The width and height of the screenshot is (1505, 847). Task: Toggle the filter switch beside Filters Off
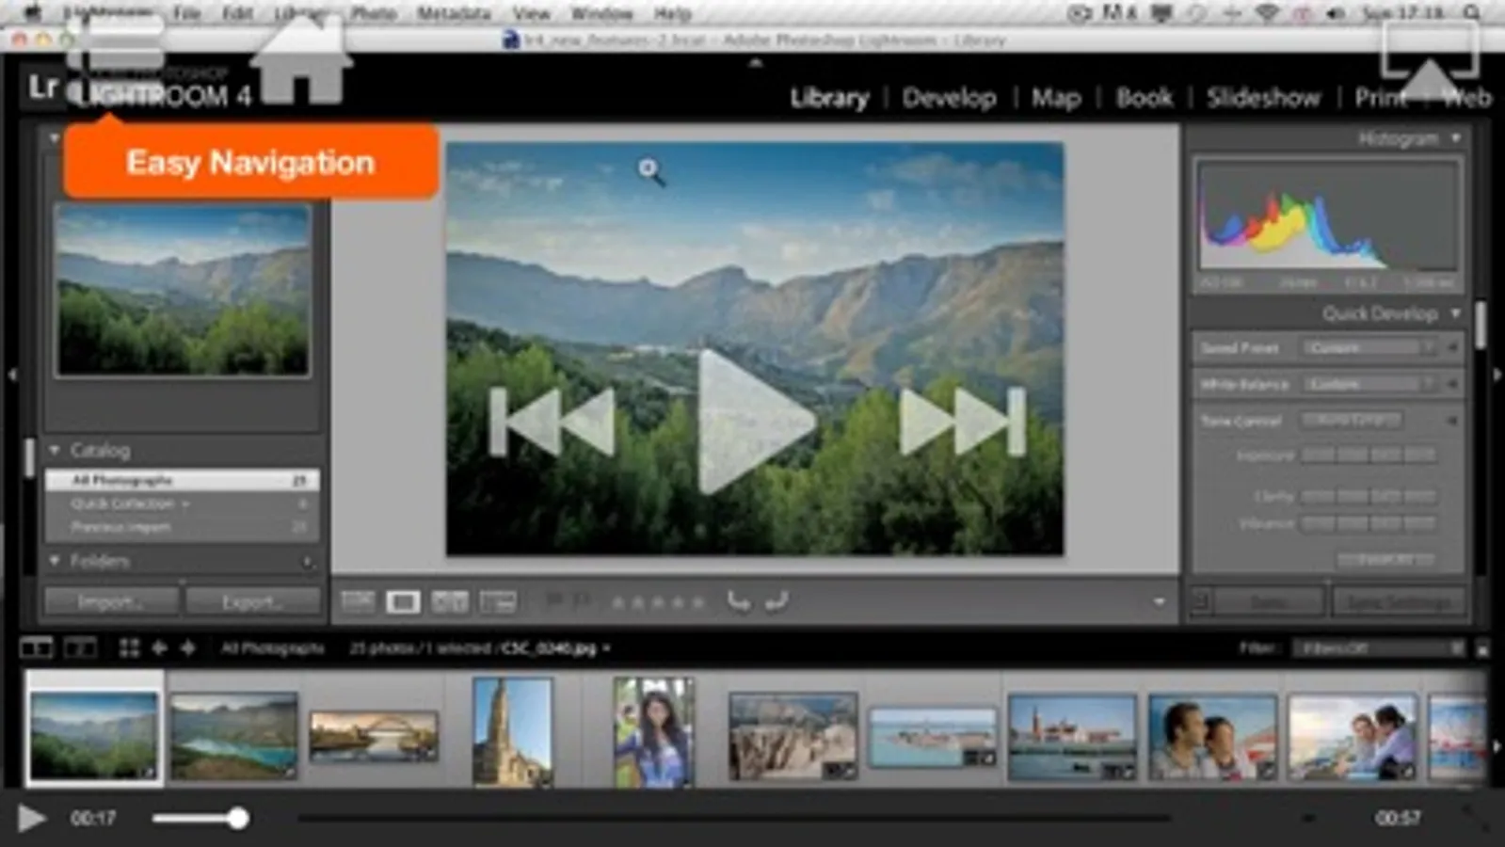pyautogui.click(x=1482, y=648)
